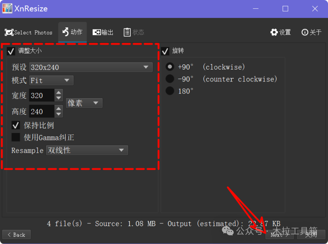Click the 宽度 input field
This screenshot has height=244, width=328.
pyautogui.click(x=42, y=95)
